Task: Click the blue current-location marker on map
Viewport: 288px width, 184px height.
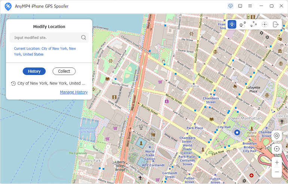Action: point(237,133)
